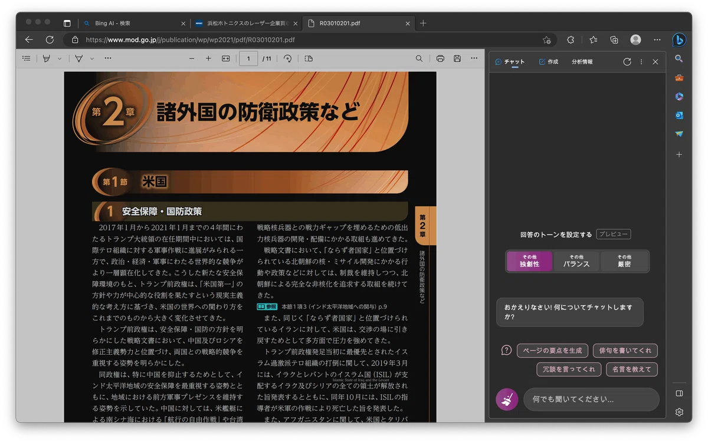The width and height of the screenshot is (708, 442).
Task: Print the PDF document
Action: [440, 58]
